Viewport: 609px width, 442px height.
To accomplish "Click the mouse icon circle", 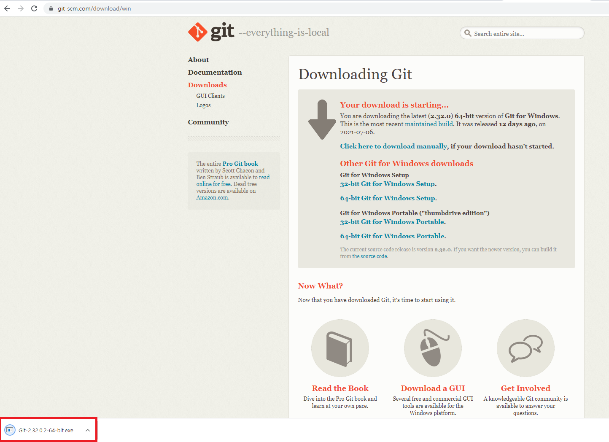I will (433, 348).
